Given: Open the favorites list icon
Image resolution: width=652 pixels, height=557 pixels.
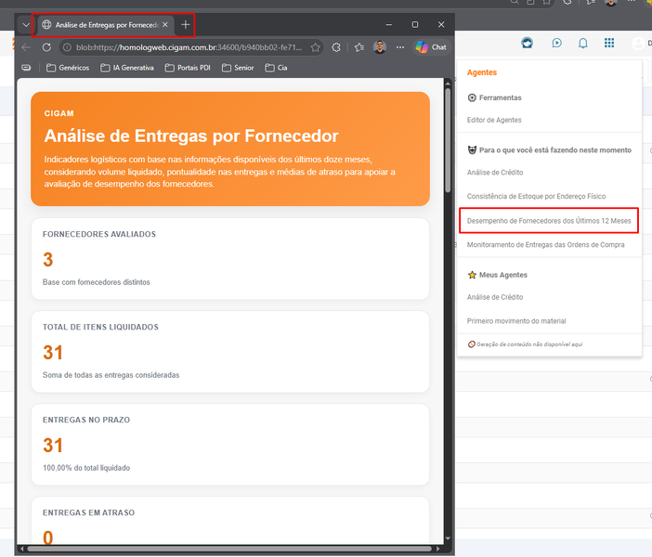Looking at the screenshot, I should click(359, 47).
